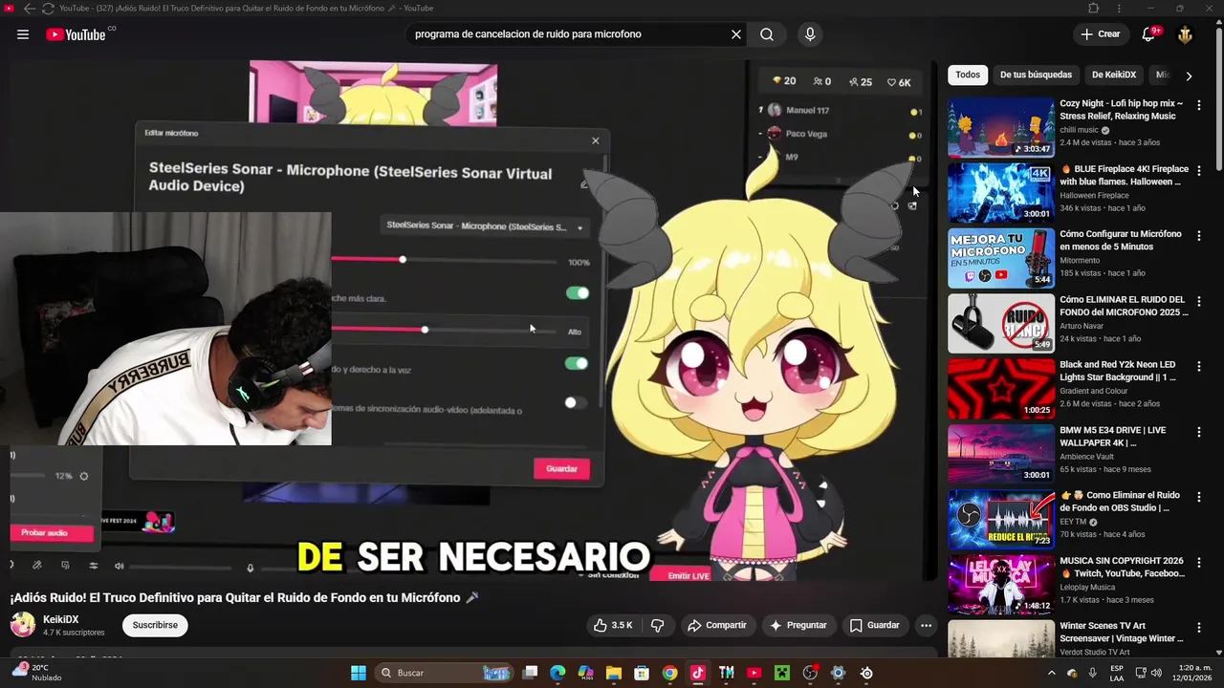Viewport: 1224px width, 688px height.
Task: Switch the ESP LAA input language indicator
Action: pyautogui.click(x=1117, y=673)
